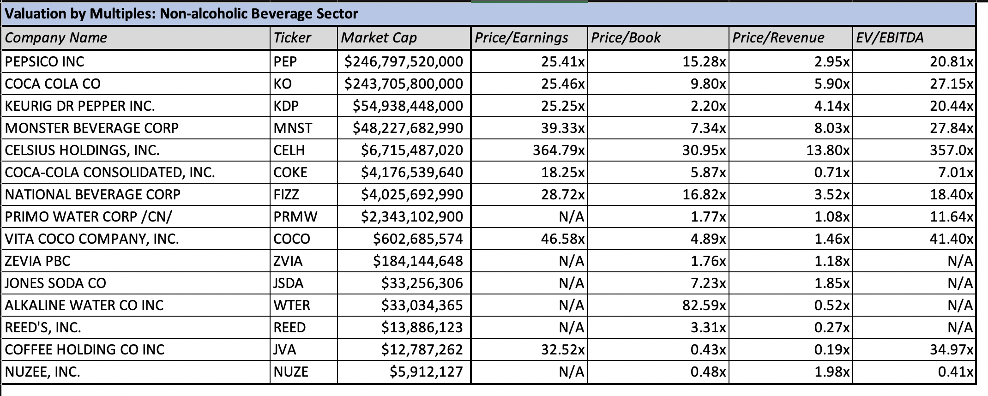Viewport: 988px width, 396px height.
Task: Select the Price/Revenue header cell
Action: click(791, 38)
